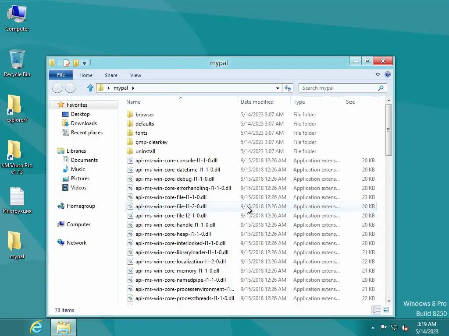This screenshot has height=336, width=449.
Task: Go up one folder level arrow
Action: coord(90,88)
